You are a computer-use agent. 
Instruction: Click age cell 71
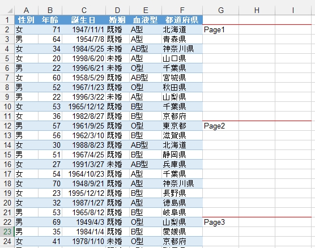pos(50,29)
